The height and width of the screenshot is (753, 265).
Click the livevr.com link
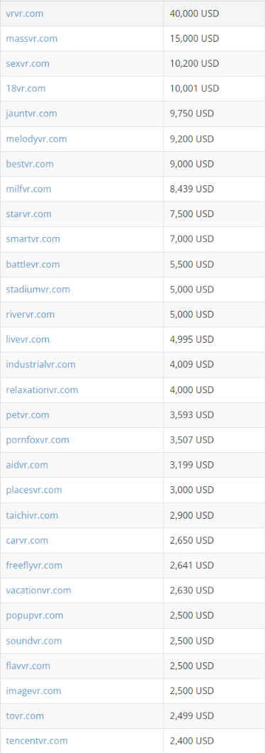click(x=28, y=339)
